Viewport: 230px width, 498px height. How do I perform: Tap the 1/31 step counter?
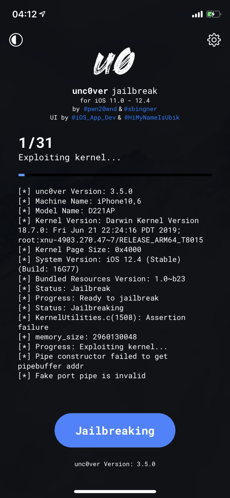pyautogui.click(x=36, y=143)
